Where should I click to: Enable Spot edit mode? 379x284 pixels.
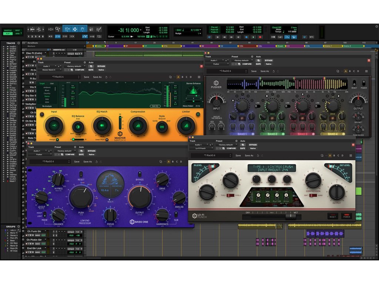point(18,31)
